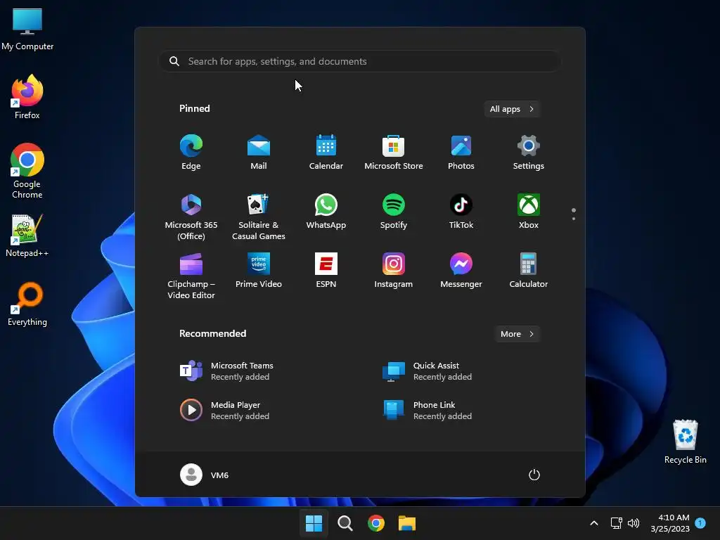The height and width of the screenshot is (540, 720).
Task: Select the Firefox desktop shortcut
Action: [27, 97]
